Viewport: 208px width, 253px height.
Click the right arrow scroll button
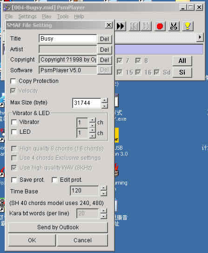click(x=200, y=37)
